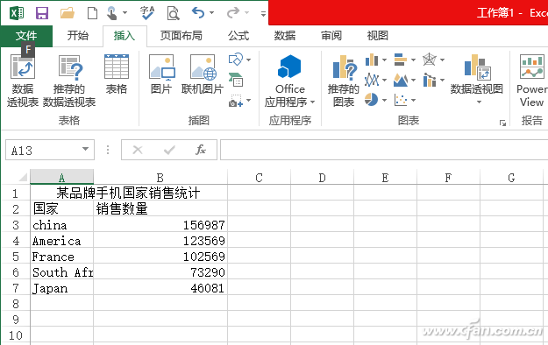This screenshot has width=548, height=345.
Task: Expand the Screenshot dropdown arrow
Action: (248, 101)
